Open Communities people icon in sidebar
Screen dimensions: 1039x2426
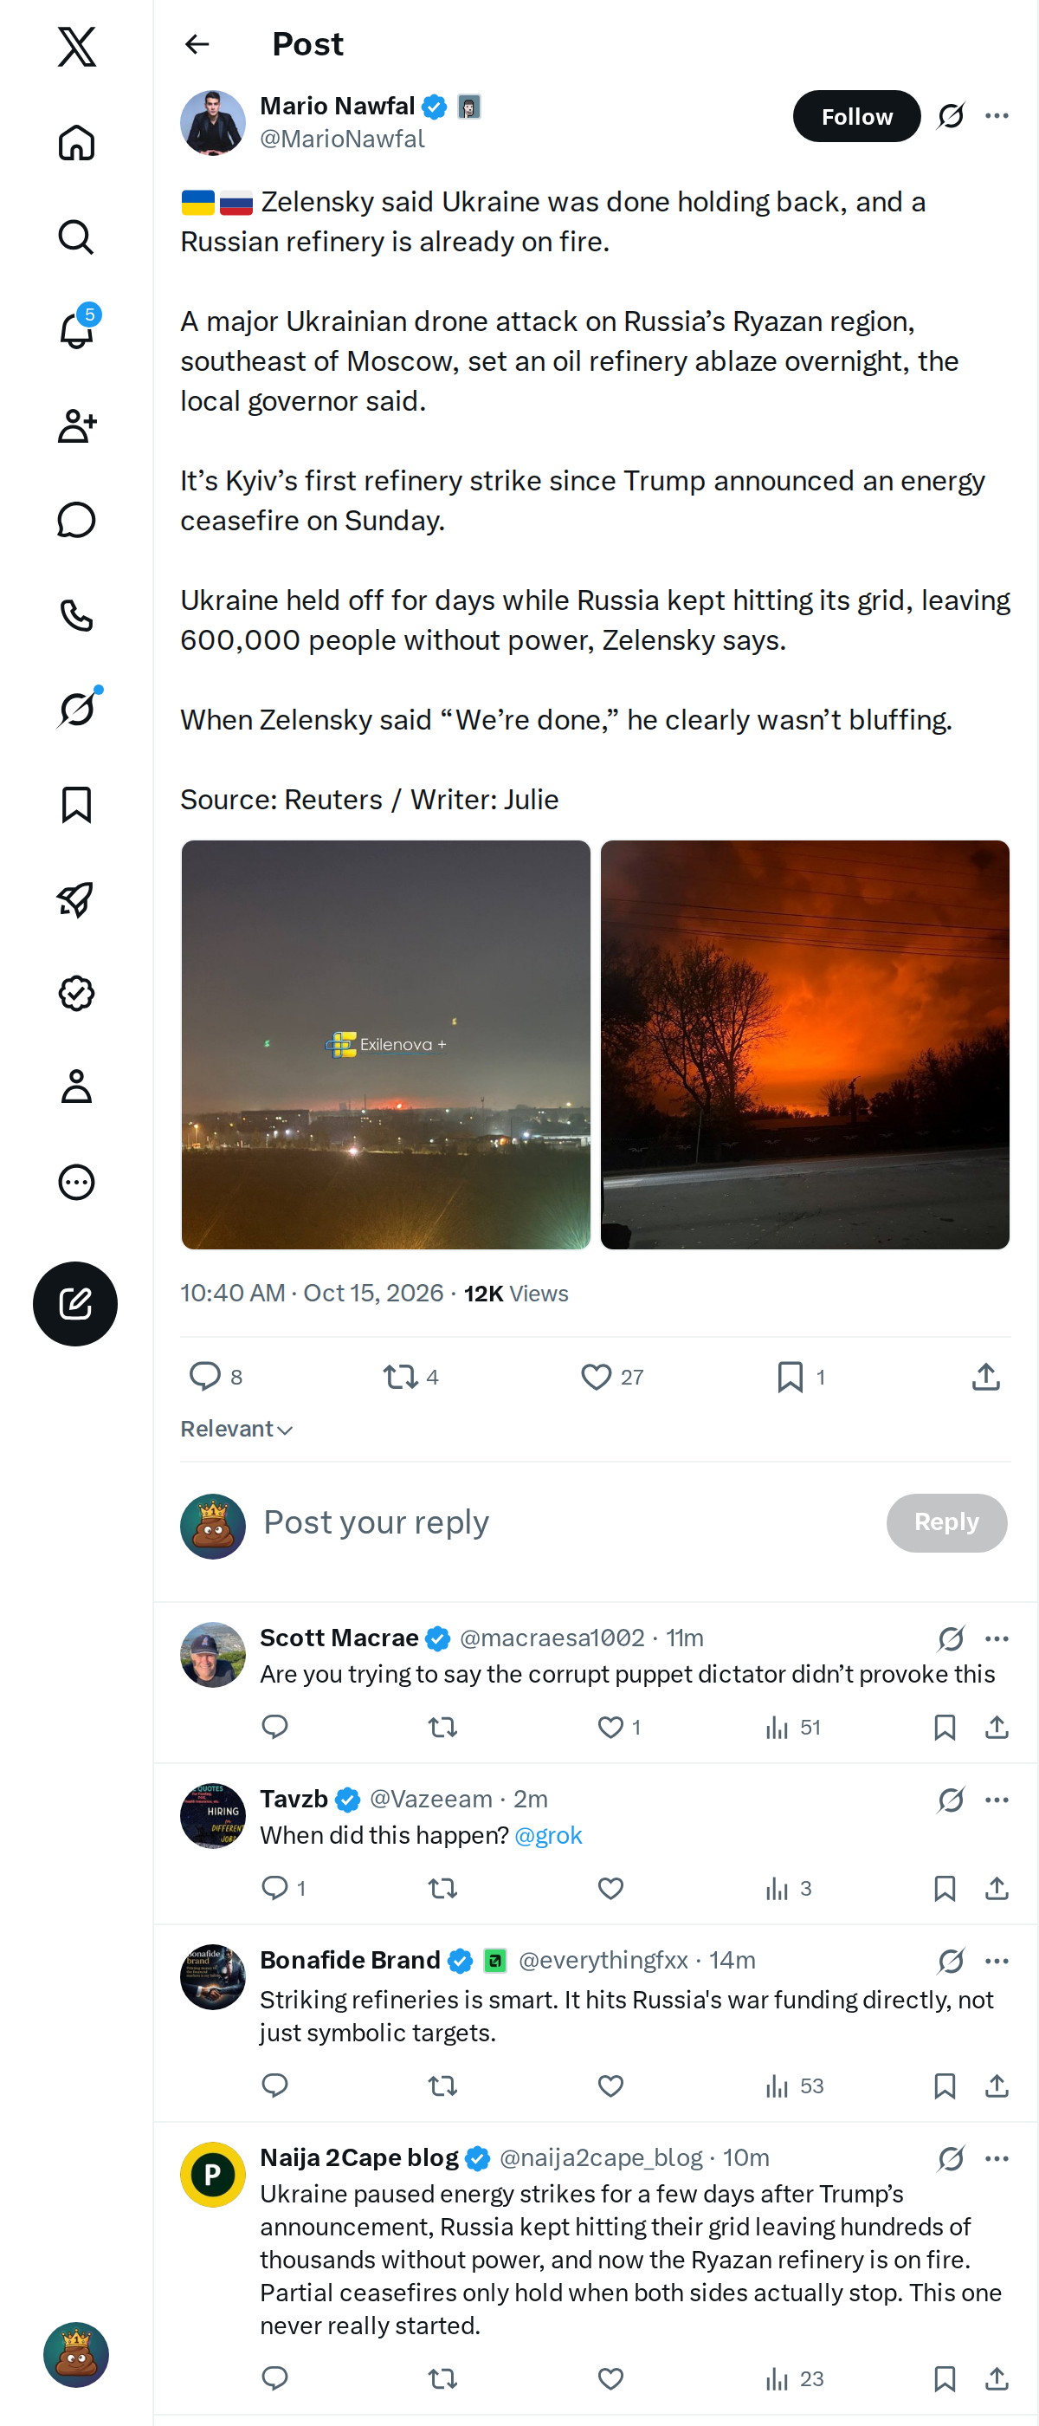point(76,425)
